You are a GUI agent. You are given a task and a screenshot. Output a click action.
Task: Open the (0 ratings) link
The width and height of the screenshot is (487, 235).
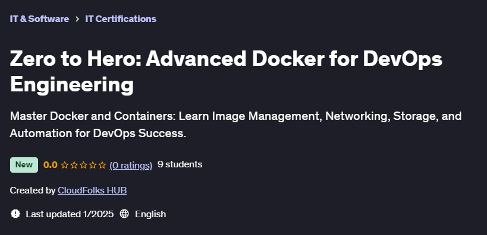pos(131,165)
